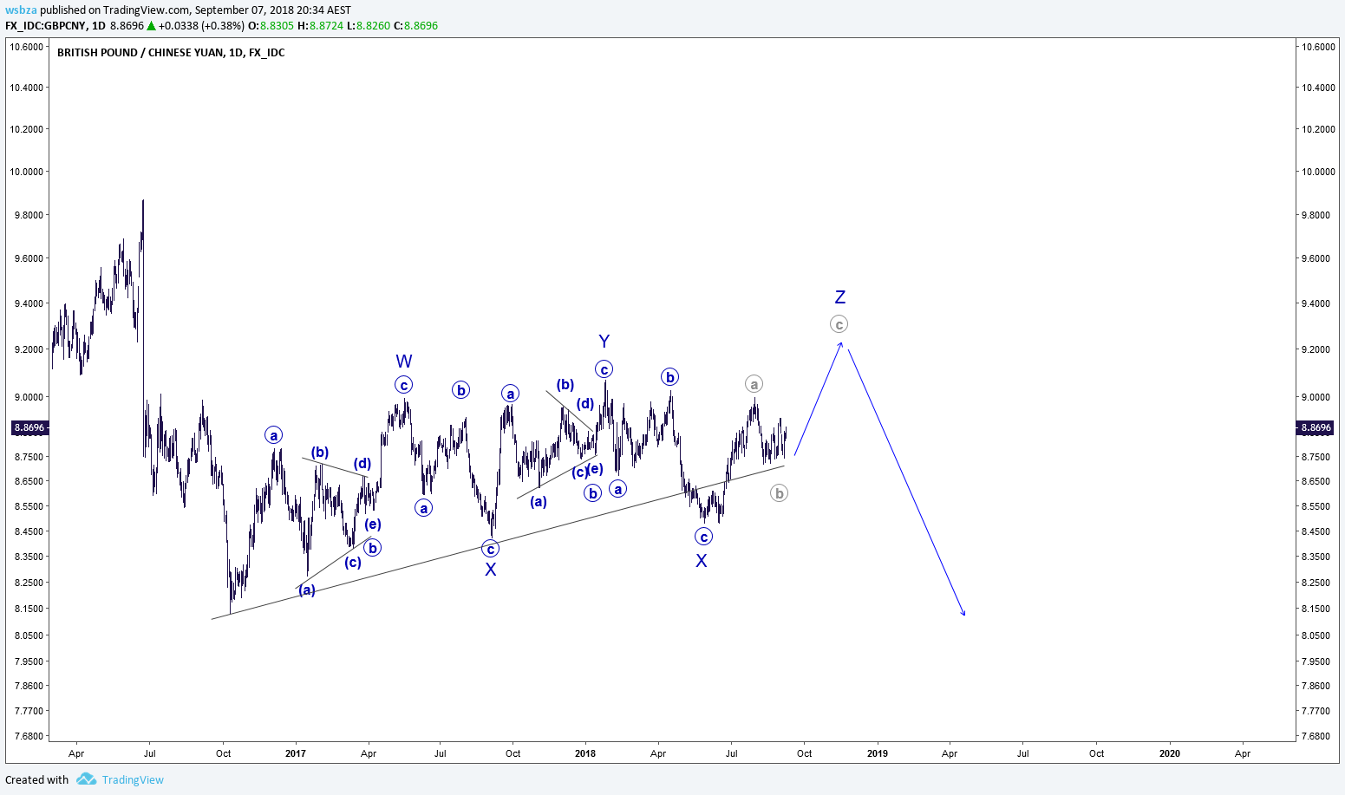Select the circled c marker below Y
The image size is (1345, 795).
pyautogui.click(x=604, y=369)
